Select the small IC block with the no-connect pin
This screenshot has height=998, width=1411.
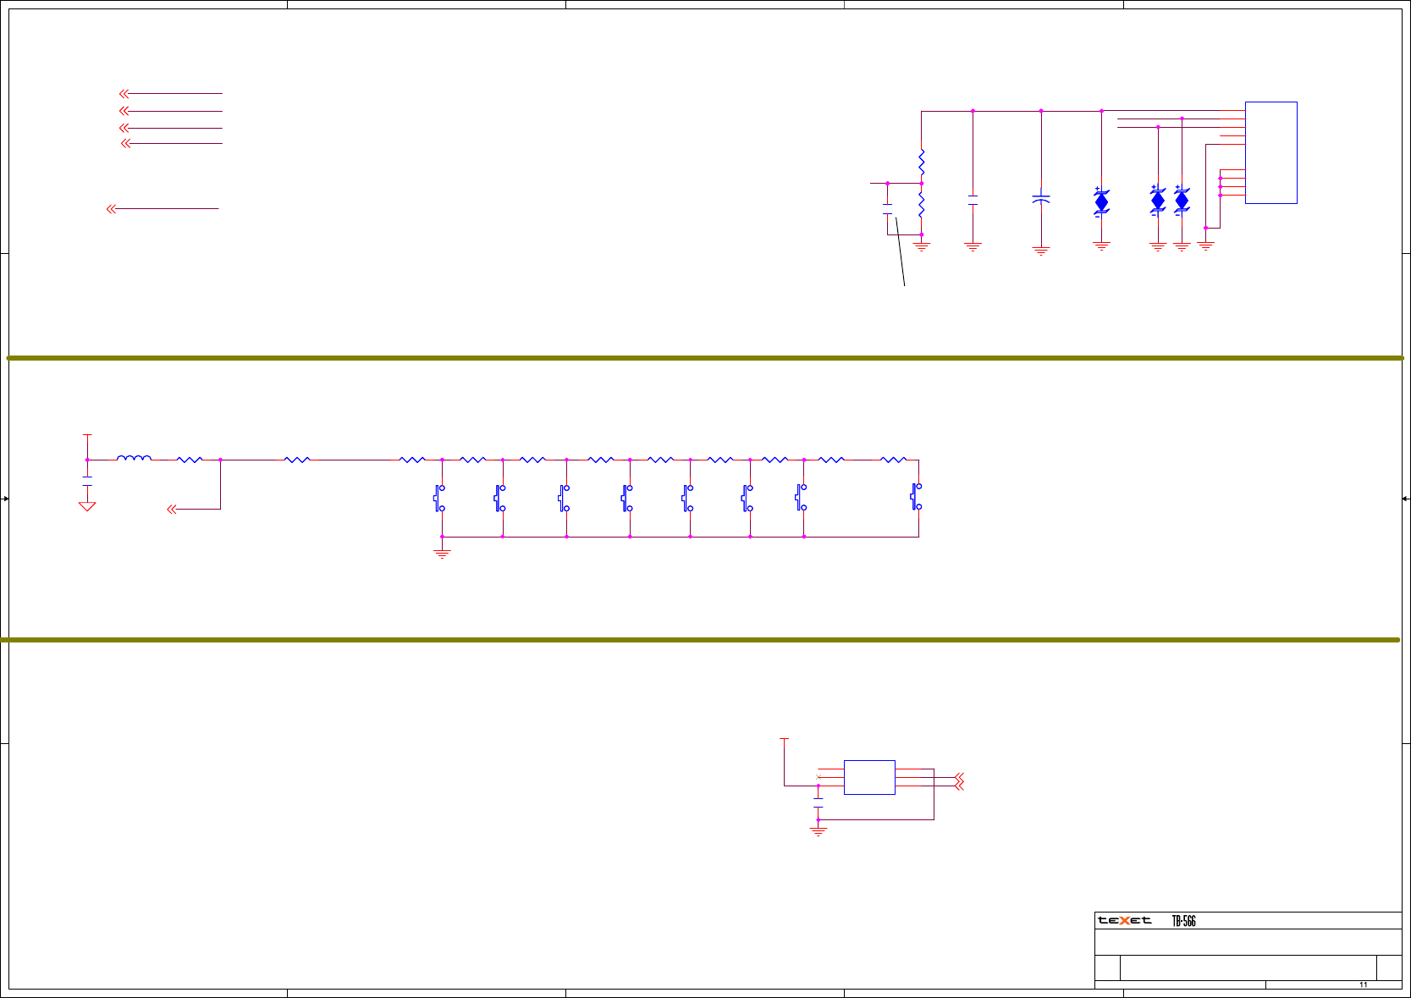pos(869,777)
